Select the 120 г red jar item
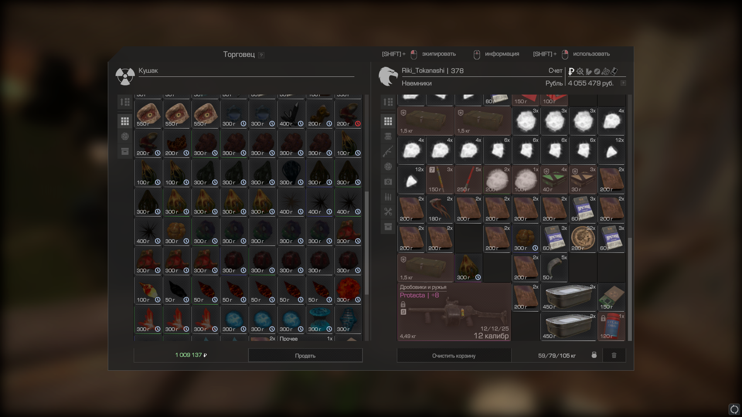 tap(611, 327)
